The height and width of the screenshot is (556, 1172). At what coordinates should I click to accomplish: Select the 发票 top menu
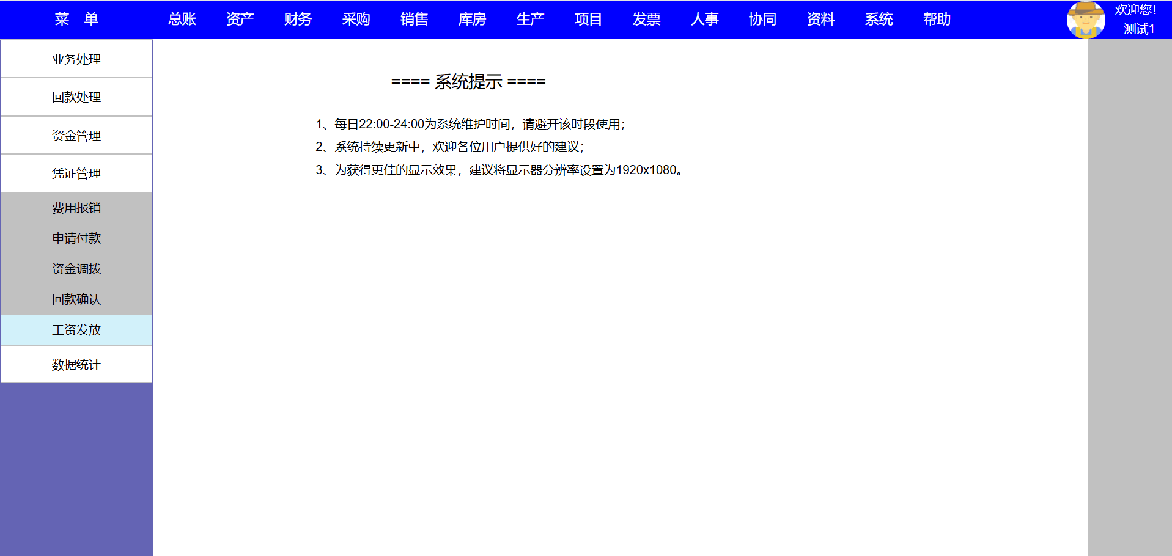point(646,20)
